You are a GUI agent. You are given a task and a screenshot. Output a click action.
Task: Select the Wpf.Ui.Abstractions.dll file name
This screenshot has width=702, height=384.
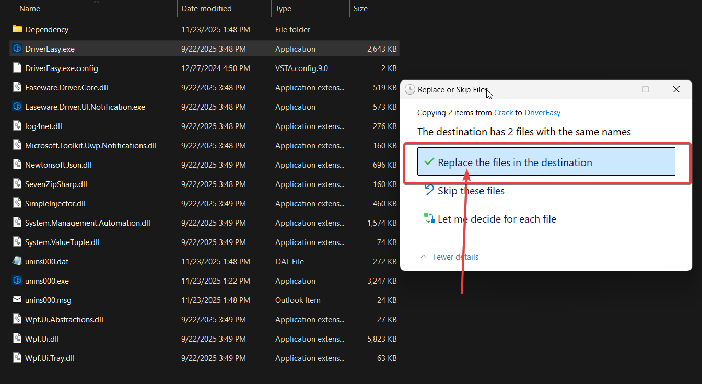[64, 320]
